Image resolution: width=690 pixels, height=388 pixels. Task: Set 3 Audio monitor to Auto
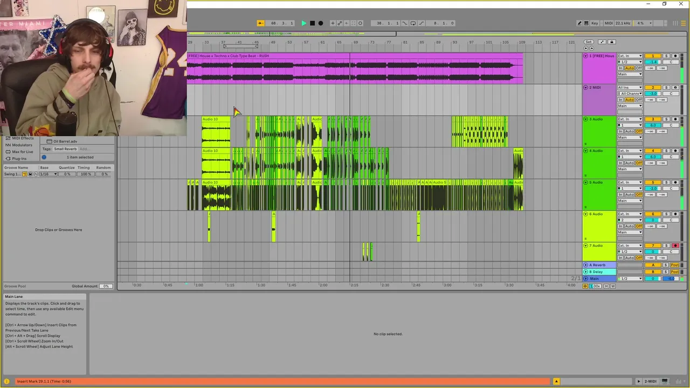630,131
